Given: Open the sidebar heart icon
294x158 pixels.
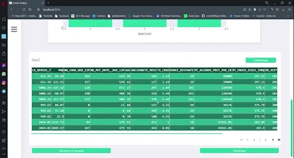Looking at the screenshot, I should [4, 132].
